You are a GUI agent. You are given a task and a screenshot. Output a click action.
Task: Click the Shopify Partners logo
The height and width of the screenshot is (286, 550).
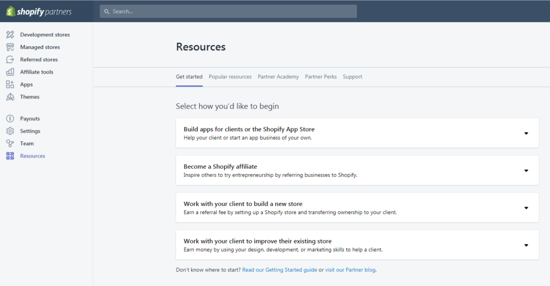[39, 12]
